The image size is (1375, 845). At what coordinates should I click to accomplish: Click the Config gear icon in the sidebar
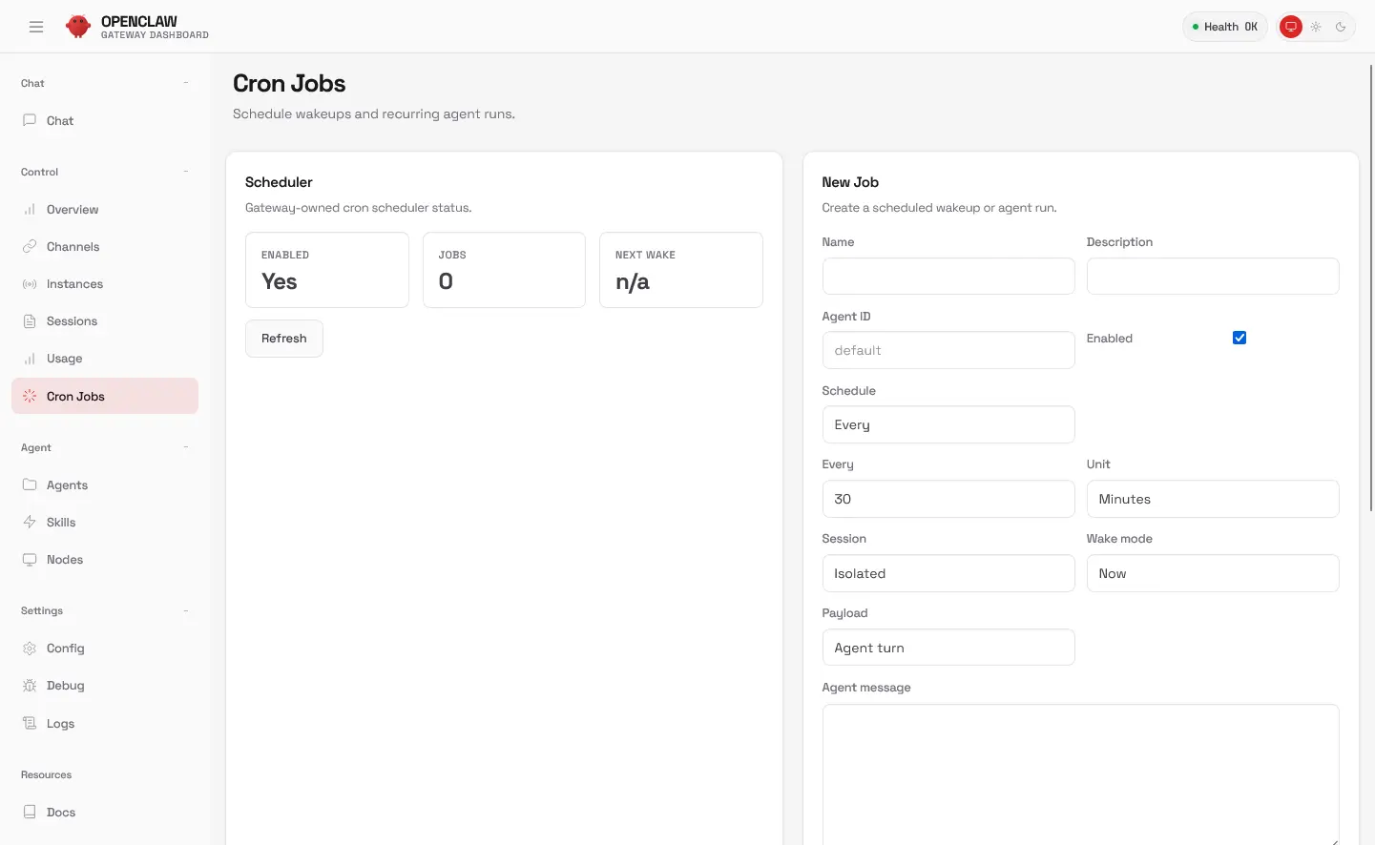pos(30,649)
